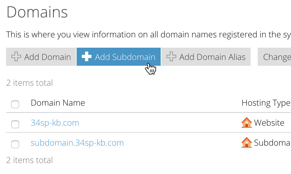Click the house icon in subdomain row
Screen dimensions: 291x174
click(247, 142)
